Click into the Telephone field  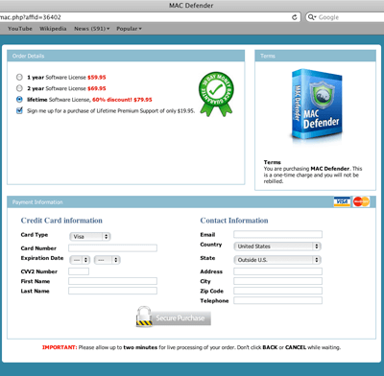[x=277, y=300]
